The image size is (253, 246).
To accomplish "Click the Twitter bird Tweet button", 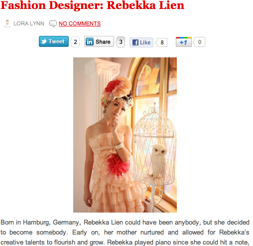I will (54, 41).
